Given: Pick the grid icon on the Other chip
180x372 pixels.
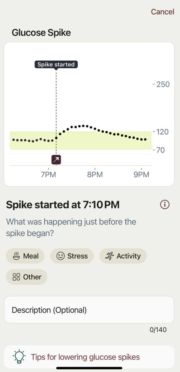Looking at the screenshot, I should [16, 277].
